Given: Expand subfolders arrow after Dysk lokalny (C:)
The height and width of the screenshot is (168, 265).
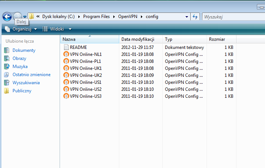Looking at the screenshot, I should tap(79, 17).
